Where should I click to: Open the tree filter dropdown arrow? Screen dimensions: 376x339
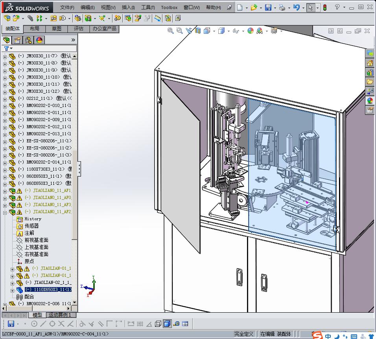[x=11, y=48]
